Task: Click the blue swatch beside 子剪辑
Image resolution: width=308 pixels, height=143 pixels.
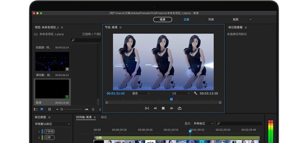Action: pos(42,132)
